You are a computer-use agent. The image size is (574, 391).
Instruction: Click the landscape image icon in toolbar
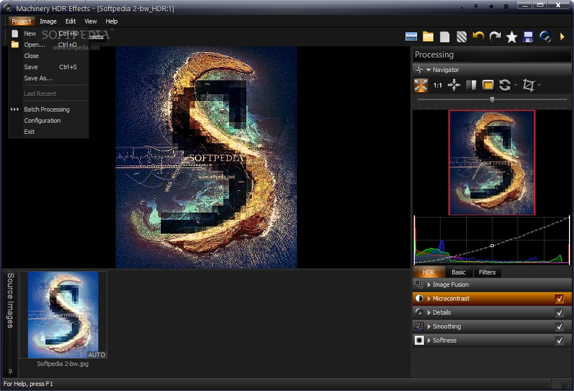coord(411,37)
